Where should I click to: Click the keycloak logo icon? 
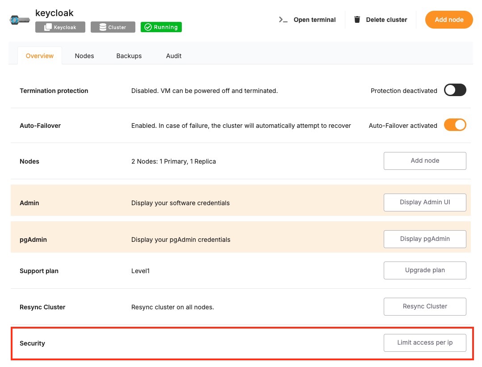(x=20, y=20)
